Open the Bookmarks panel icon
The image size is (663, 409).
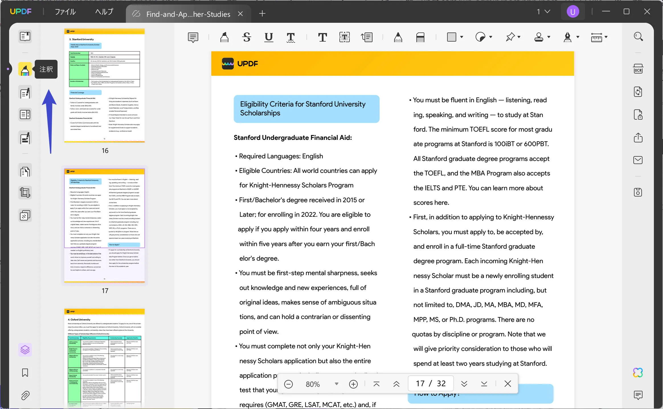tap(25, 373)
